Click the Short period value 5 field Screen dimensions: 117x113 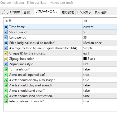[100, 32]
